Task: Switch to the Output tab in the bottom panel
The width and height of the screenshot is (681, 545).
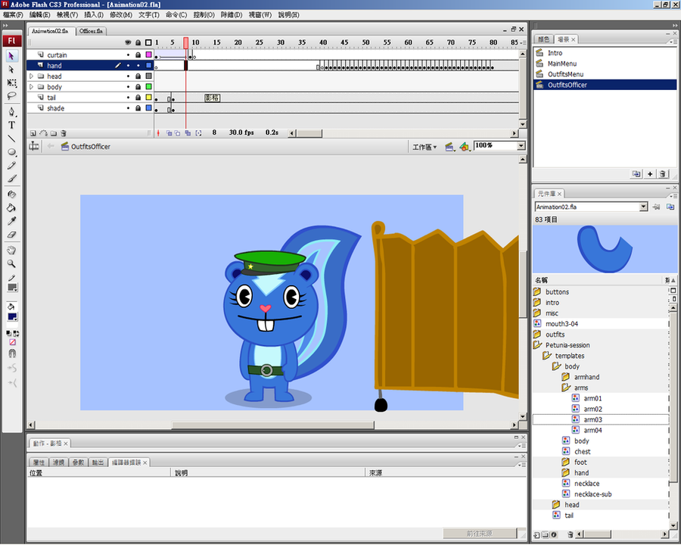Action: click(98, 462)
